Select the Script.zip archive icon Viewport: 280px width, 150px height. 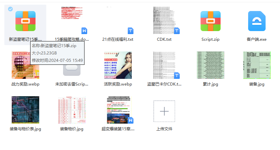click(211, 21)
